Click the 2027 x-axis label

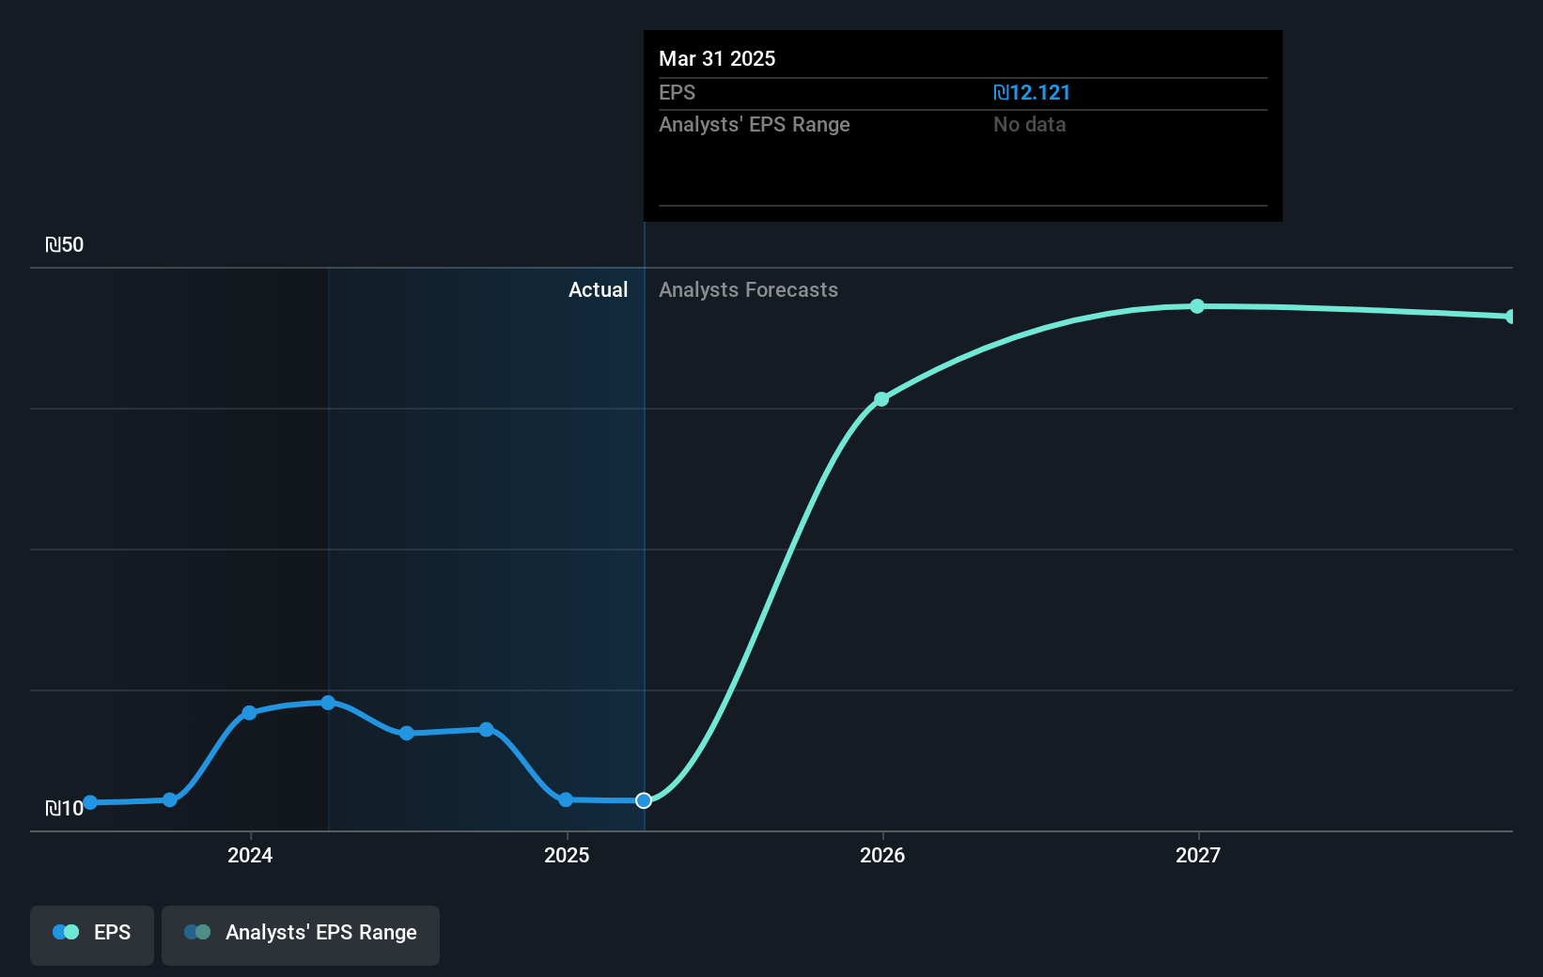pos(1198,855)
